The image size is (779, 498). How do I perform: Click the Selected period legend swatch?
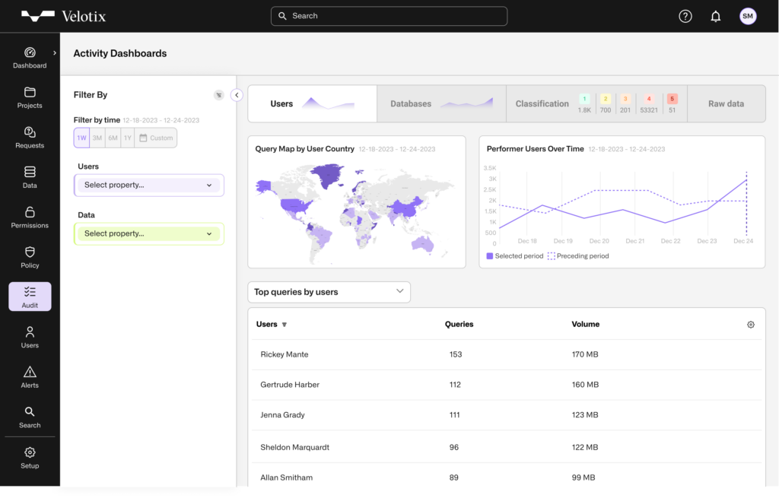click(489, 256)
